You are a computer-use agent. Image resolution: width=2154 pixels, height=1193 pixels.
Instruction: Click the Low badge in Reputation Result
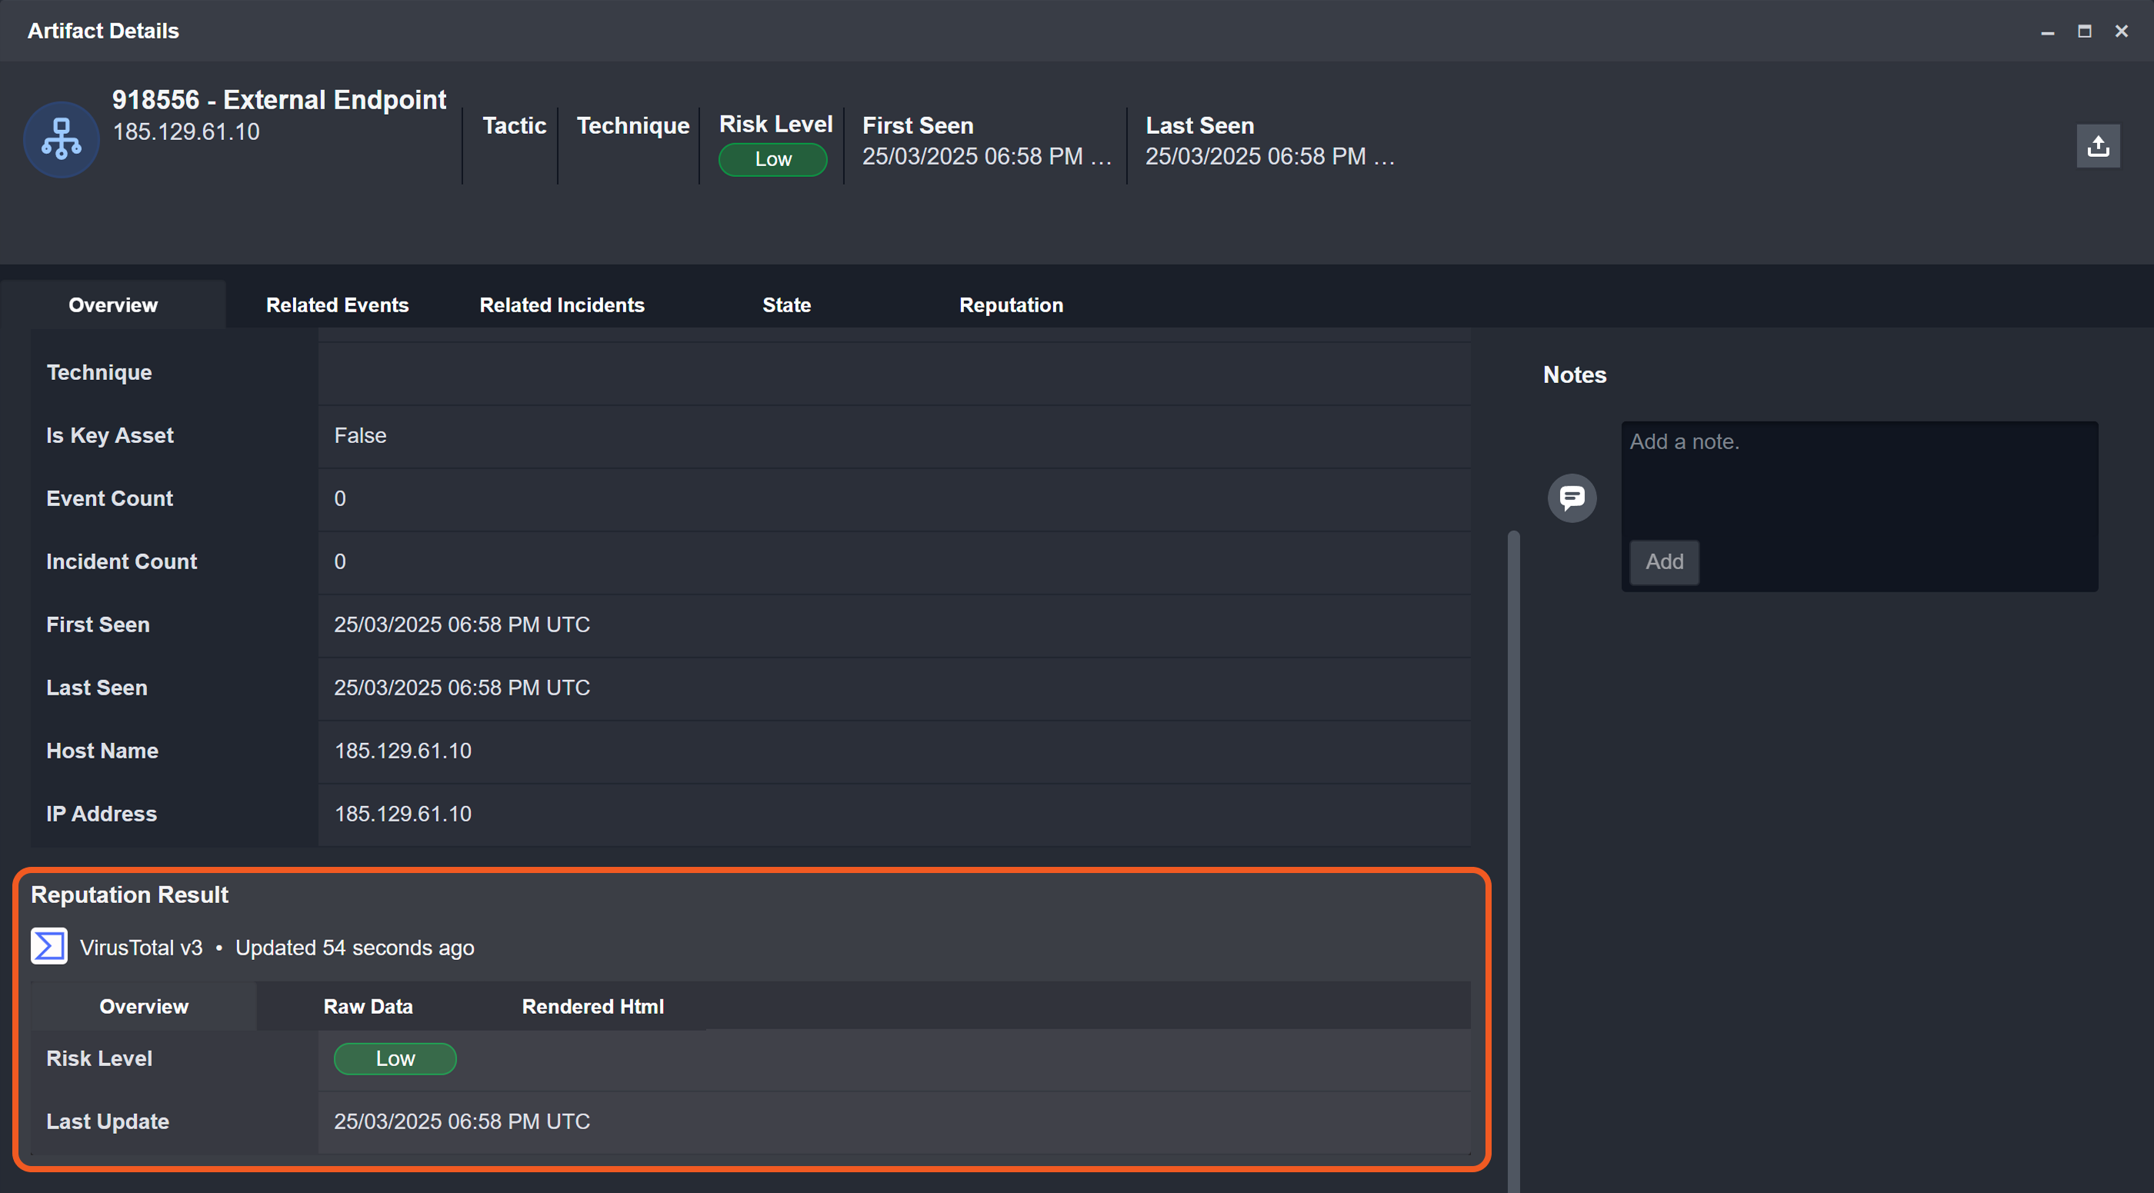click(x=395, y=1058)
